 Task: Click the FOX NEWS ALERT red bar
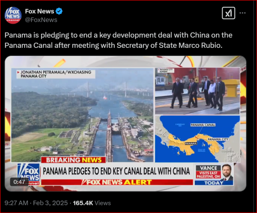117,182
